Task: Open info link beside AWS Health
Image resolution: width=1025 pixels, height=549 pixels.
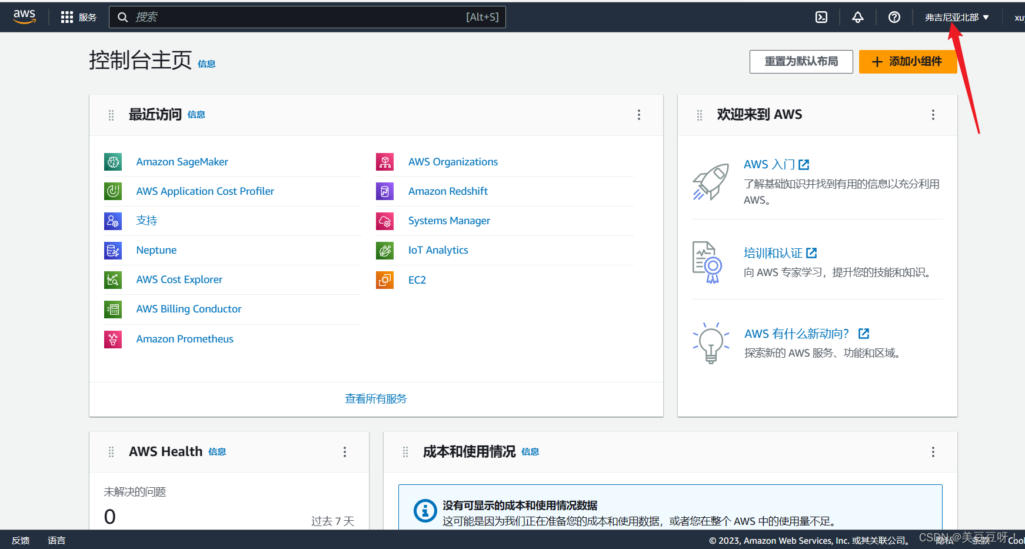Action: pos(217,452)
